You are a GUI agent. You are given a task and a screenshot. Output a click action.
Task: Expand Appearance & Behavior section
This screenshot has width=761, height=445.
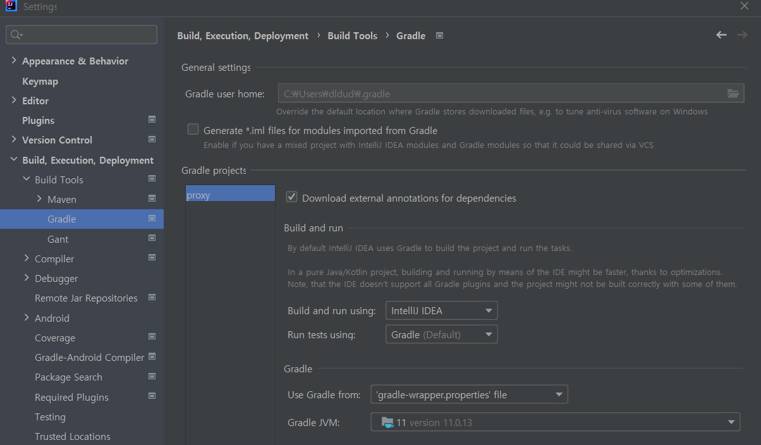[14, 61]
